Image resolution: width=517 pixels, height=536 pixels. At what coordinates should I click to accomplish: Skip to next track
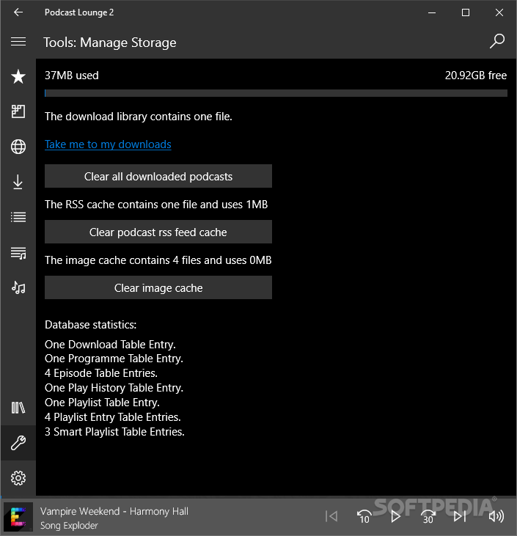point(460,516)
